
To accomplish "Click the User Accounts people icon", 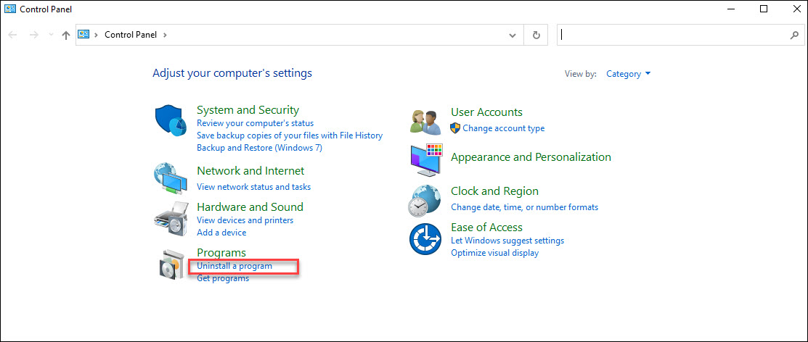I will pyautogui.click(x=426, y=121).
